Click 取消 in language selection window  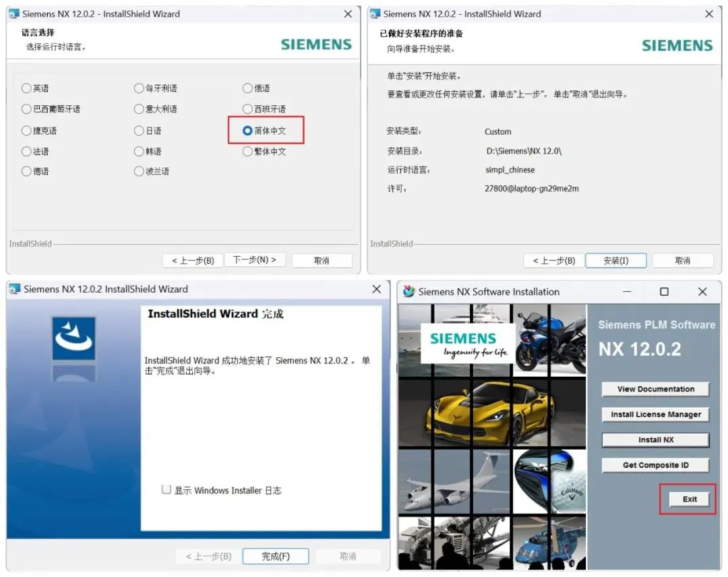point(322,260)
